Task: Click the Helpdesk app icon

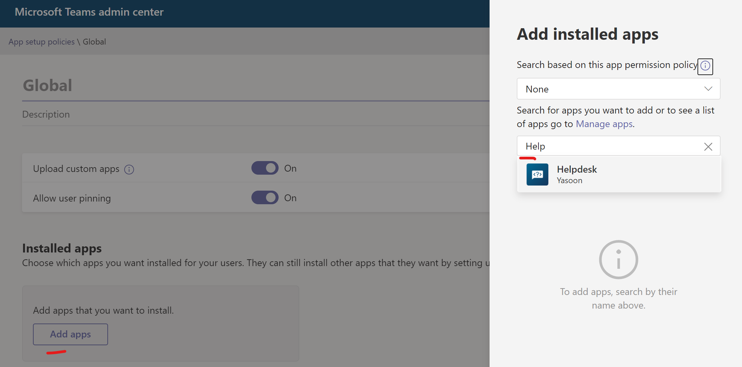Action: [x=537, y=174]
